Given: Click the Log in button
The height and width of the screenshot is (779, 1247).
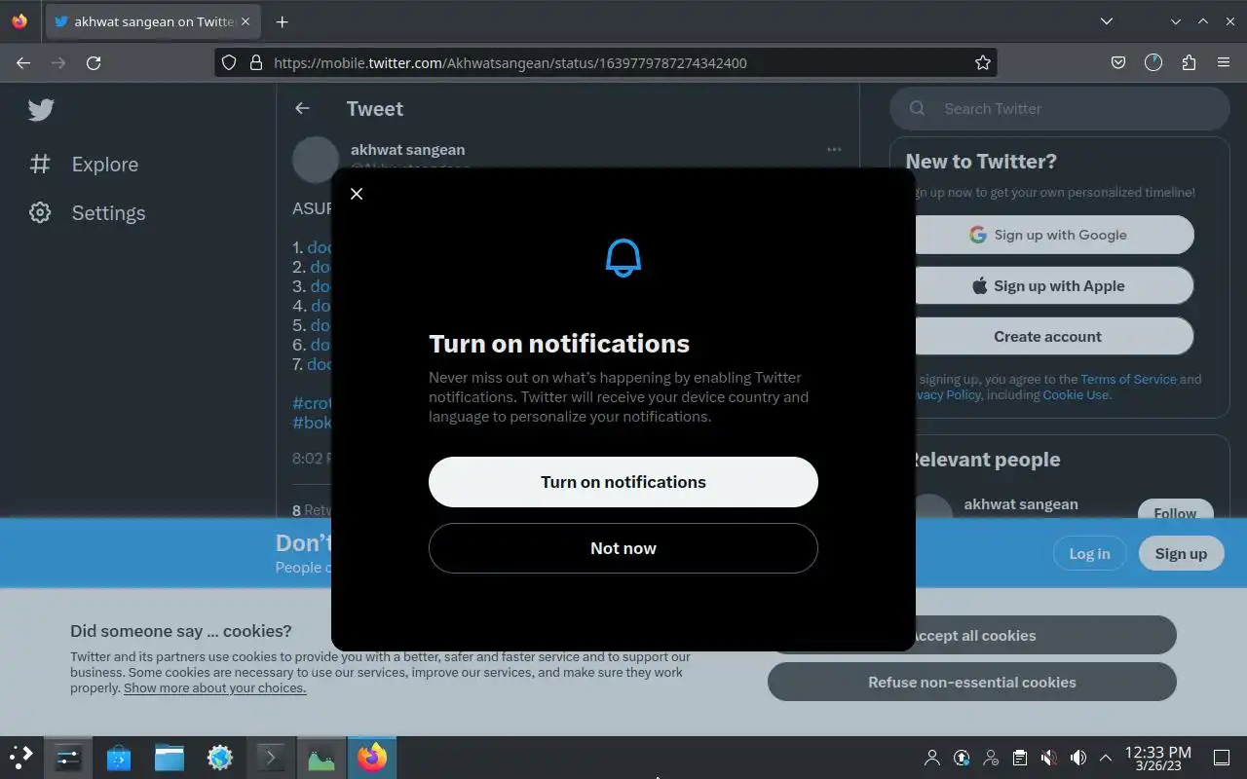Looking at the screenshot, I should coord(1089,553).
